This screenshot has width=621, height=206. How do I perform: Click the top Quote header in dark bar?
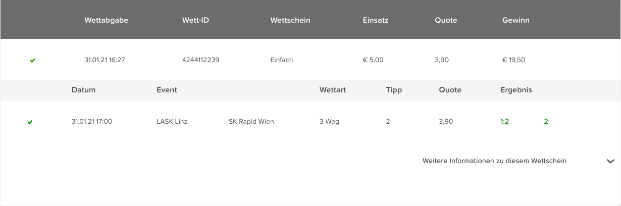[x=446, y=20]
